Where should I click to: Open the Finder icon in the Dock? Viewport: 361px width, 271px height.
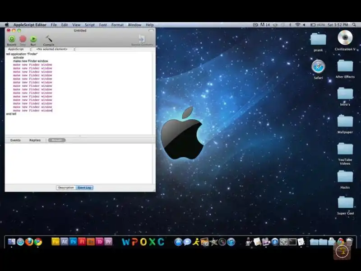click(x=12, y=242)
